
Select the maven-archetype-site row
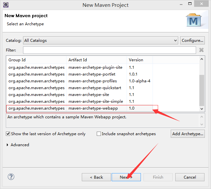[x=103, y=95]
